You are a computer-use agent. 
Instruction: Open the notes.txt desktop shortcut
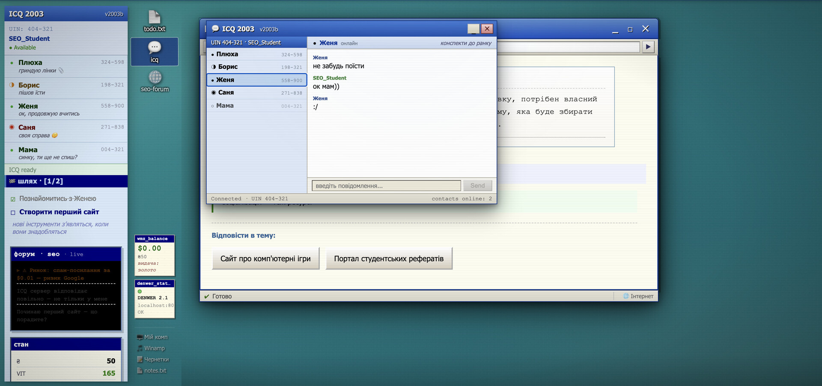[152, 370]
